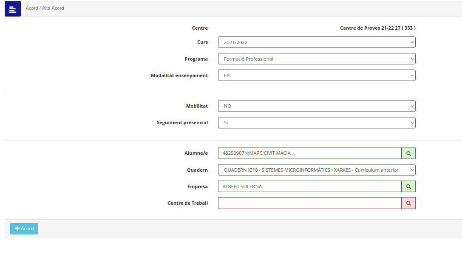The image size is (462, 273).
Task: Click the Alumne/a text field
Action: (x=310, y=153)
